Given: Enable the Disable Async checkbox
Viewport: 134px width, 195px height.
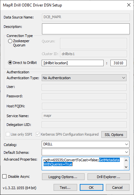Looking at the screenshot, I should (x=5, y=177).
